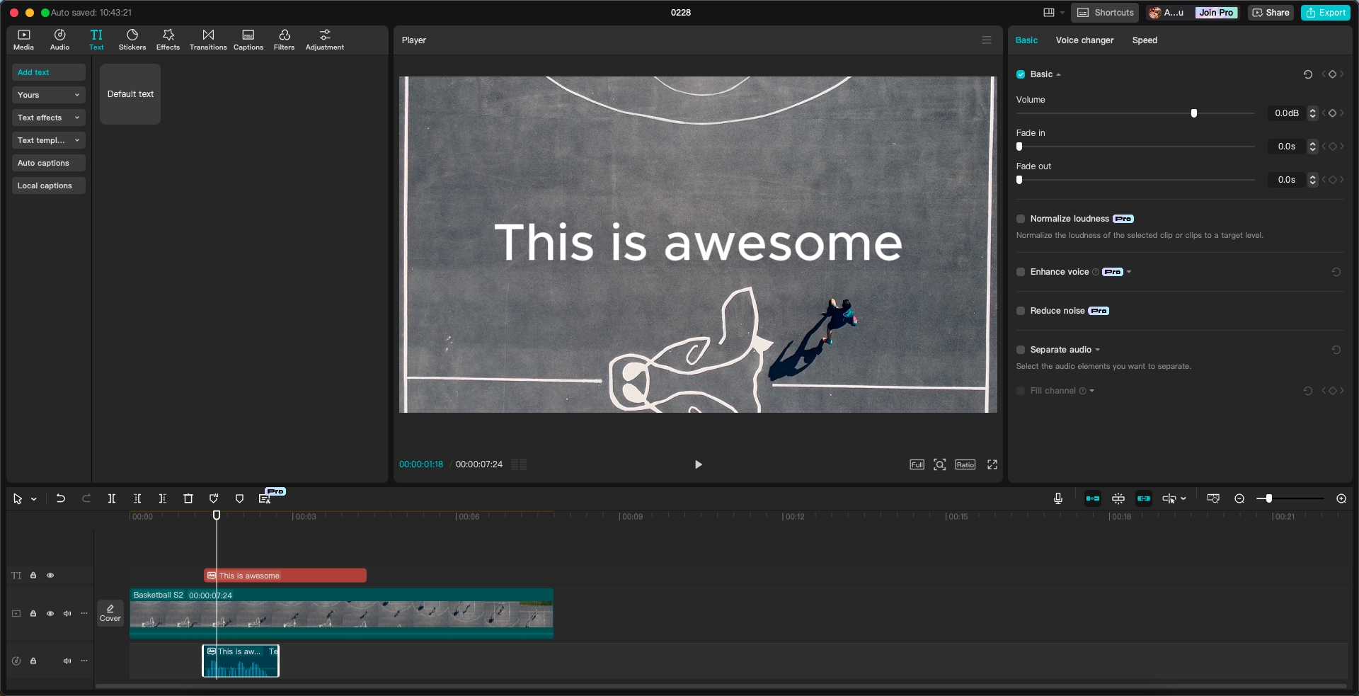
Task: Click the Redo icon in timeline toolbar
Action: tap(86, 498)
